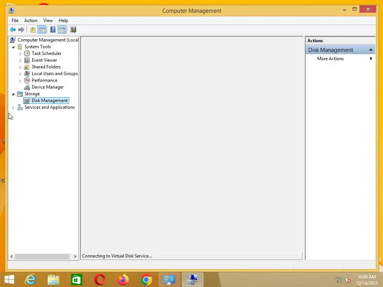Expand the Performance node
This screenshot has height=287, width=383.
20,81
